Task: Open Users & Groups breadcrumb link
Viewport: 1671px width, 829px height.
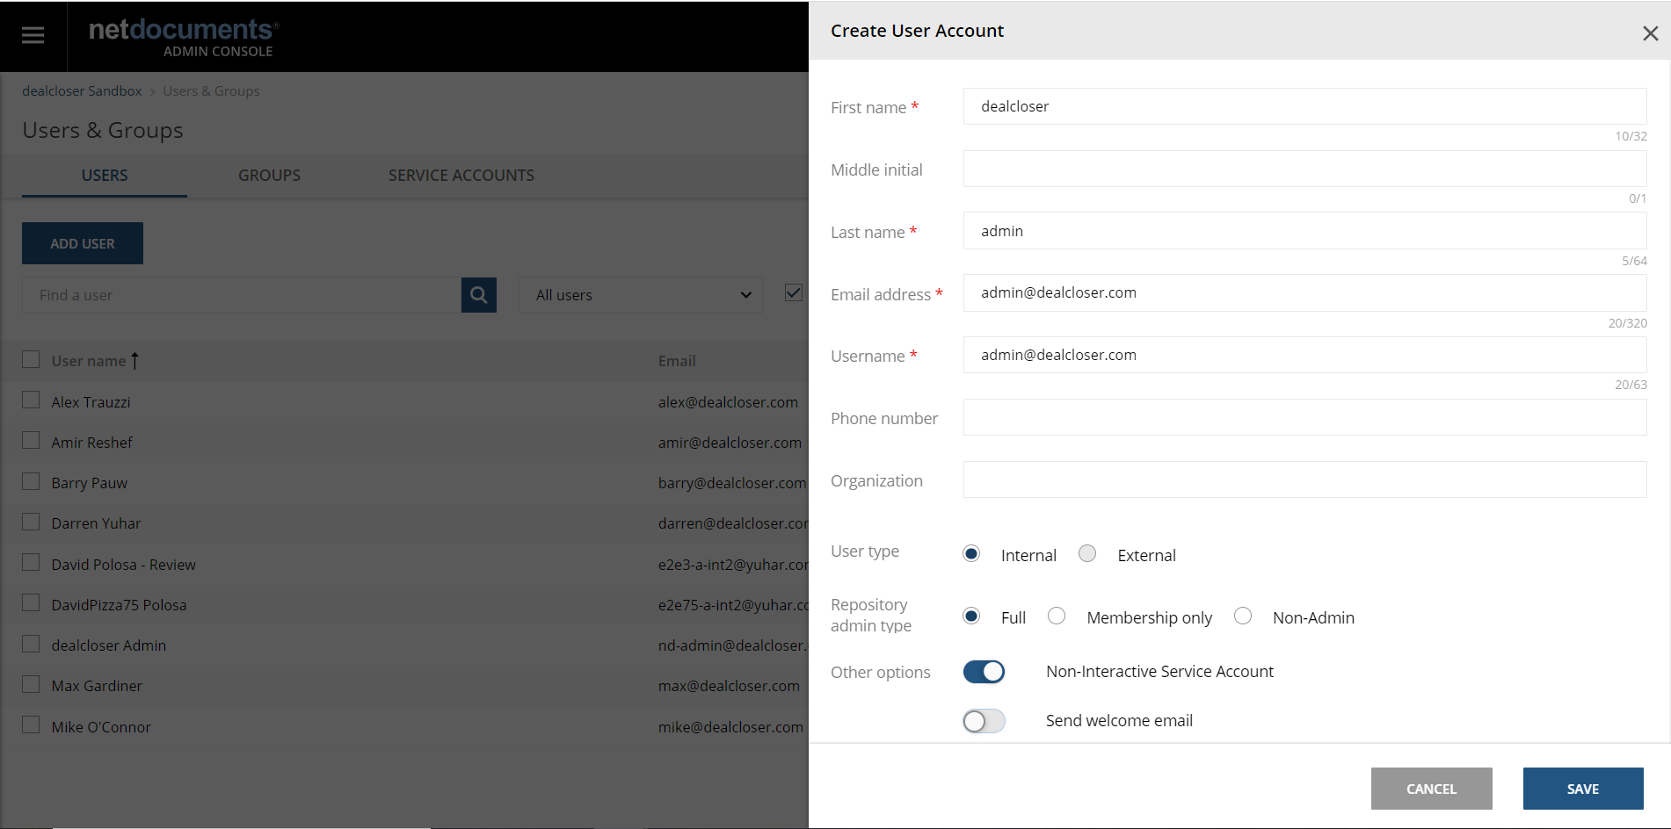Action: [211, 91]
